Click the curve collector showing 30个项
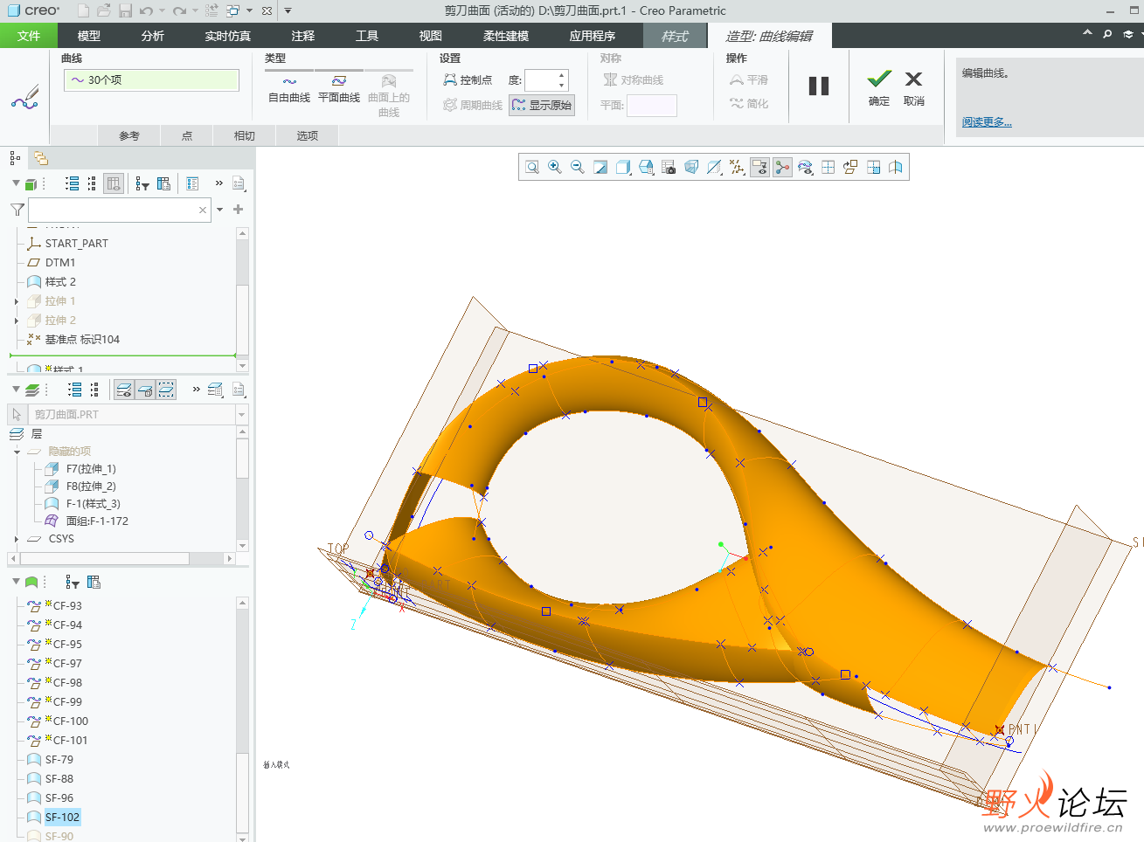 pyautogui.click(x=151, y=79)
